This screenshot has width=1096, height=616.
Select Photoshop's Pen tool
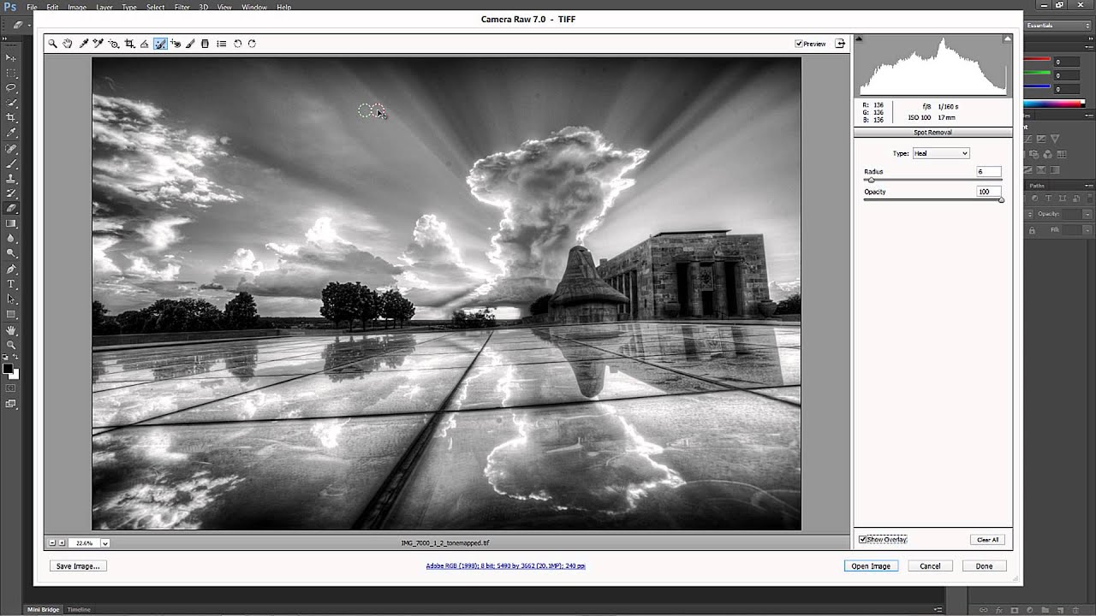click(11, 269)
